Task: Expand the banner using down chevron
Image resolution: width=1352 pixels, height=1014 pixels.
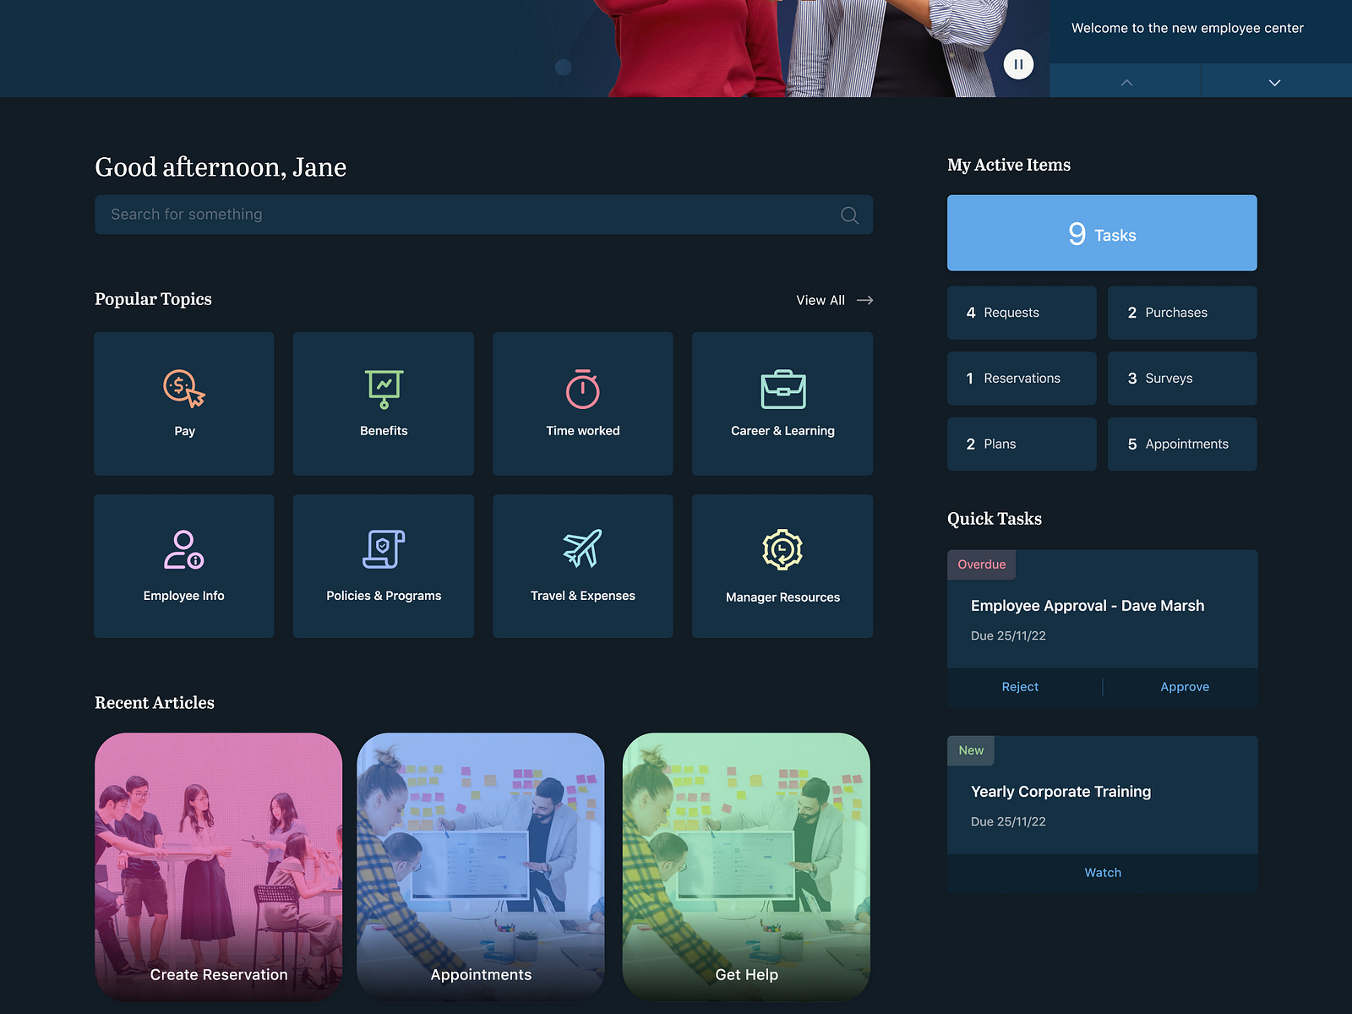Action: [x=1273, y=81]
